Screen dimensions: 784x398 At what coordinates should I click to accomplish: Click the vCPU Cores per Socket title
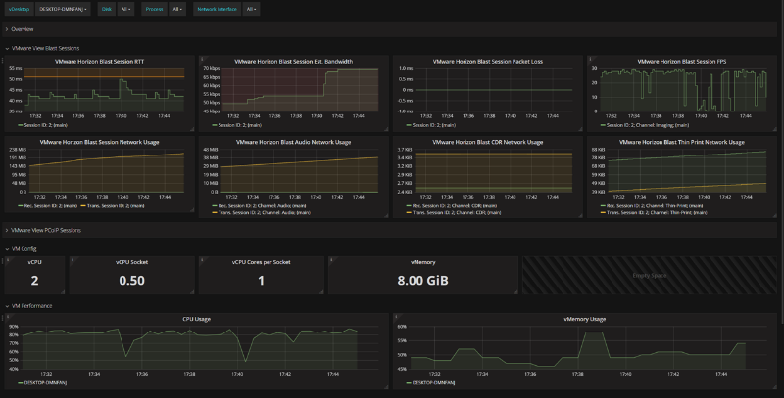(261, 262)
